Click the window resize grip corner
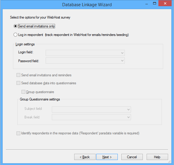Image resolution: width=174 pixels, height=165 pixels. 170,161
